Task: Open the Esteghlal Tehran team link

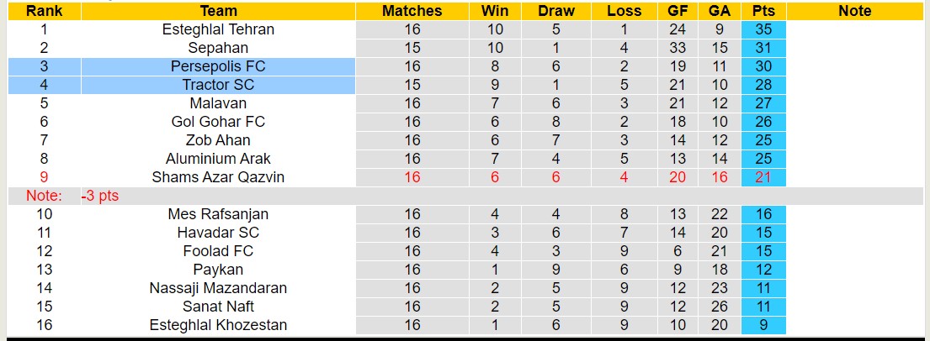Action: pyautogui.click(x=218, y=29)
